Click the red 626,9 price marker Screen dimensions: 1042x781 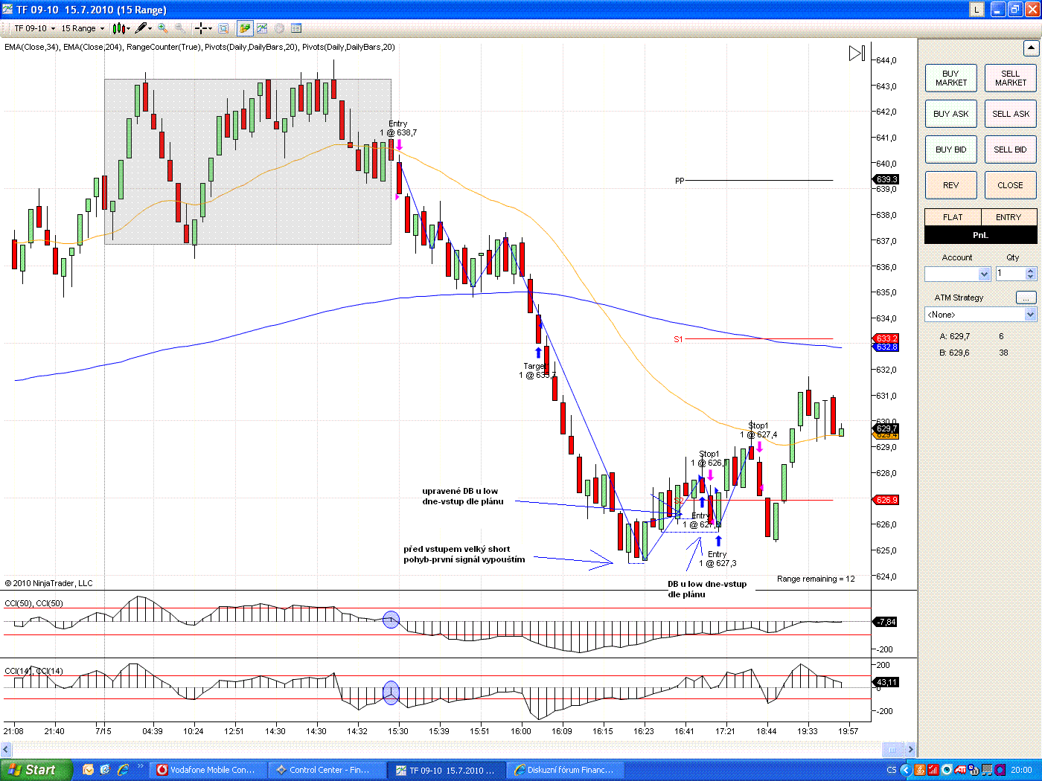[x=886, y=500]
